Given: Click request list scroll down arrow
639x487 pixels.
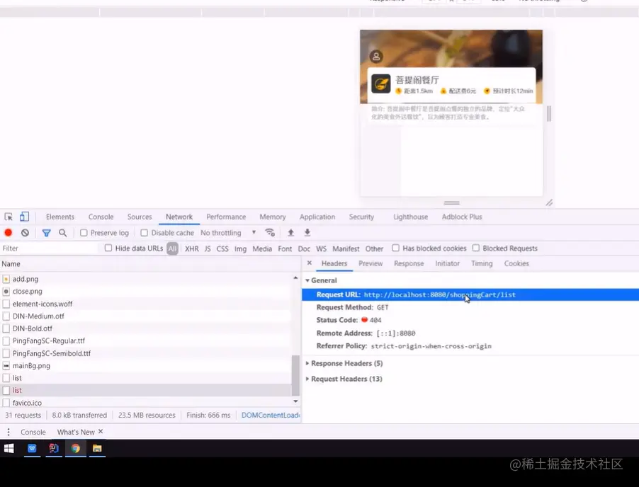Looking at the screenshot, I should coord(295,401).
